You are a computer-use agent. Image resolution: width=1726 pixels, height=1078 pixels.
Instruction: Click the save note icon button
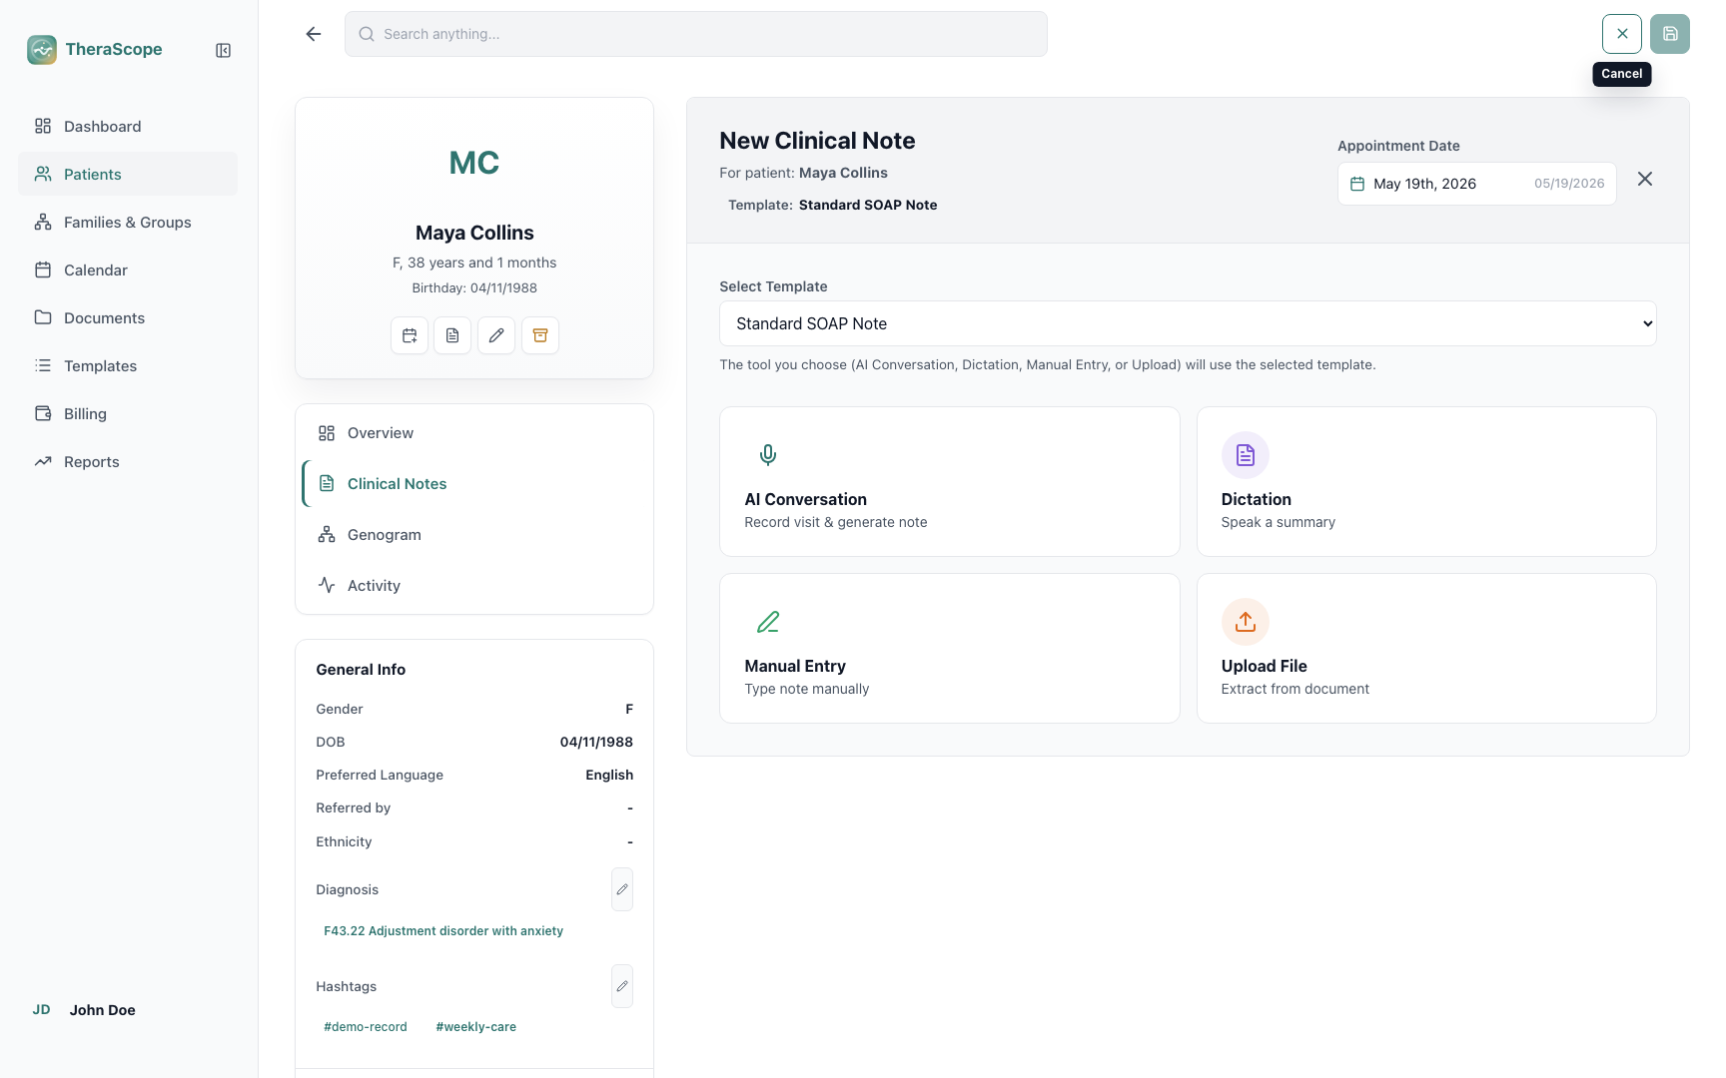click(x=1670, y=34)
